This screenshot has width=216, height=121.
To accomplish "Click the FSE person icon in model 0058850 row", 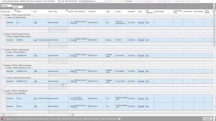I will pos(35,40).
